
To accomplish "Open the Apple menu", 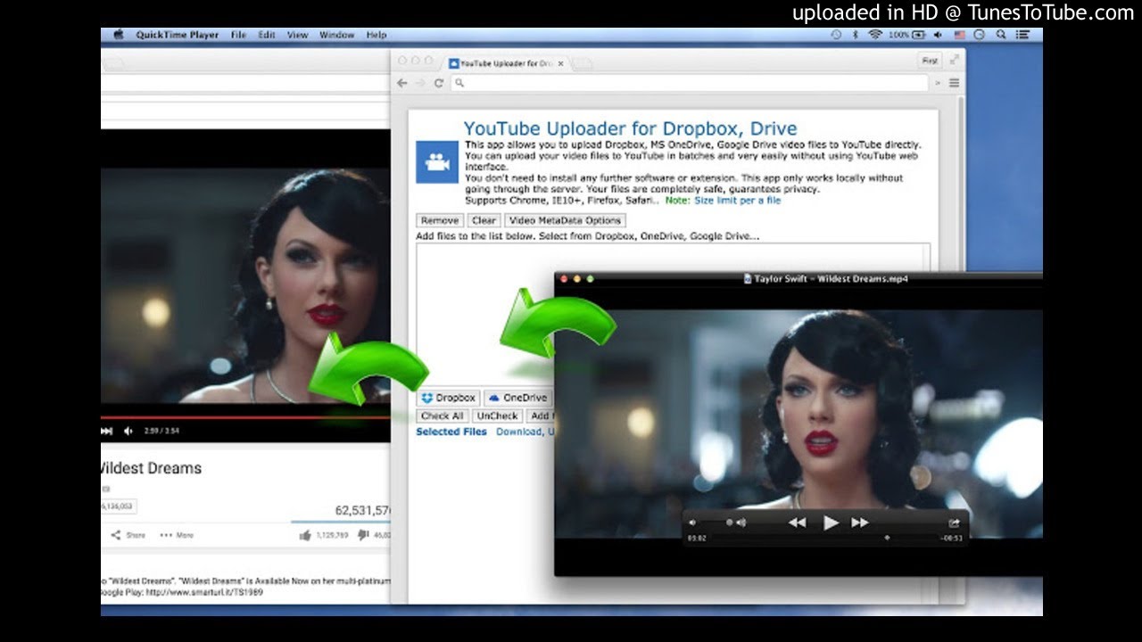I will (117, 35).
